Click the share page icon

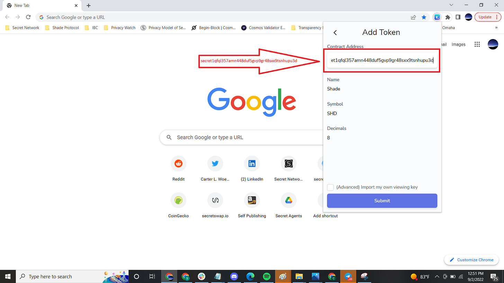[413, 17]
